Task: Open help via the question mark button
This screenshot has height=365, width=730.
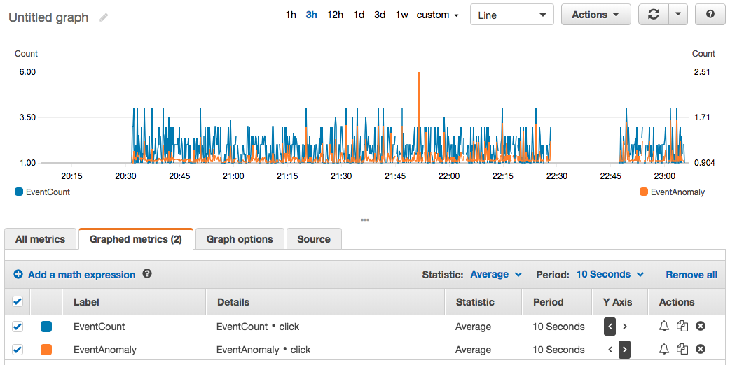Action: 710,15
